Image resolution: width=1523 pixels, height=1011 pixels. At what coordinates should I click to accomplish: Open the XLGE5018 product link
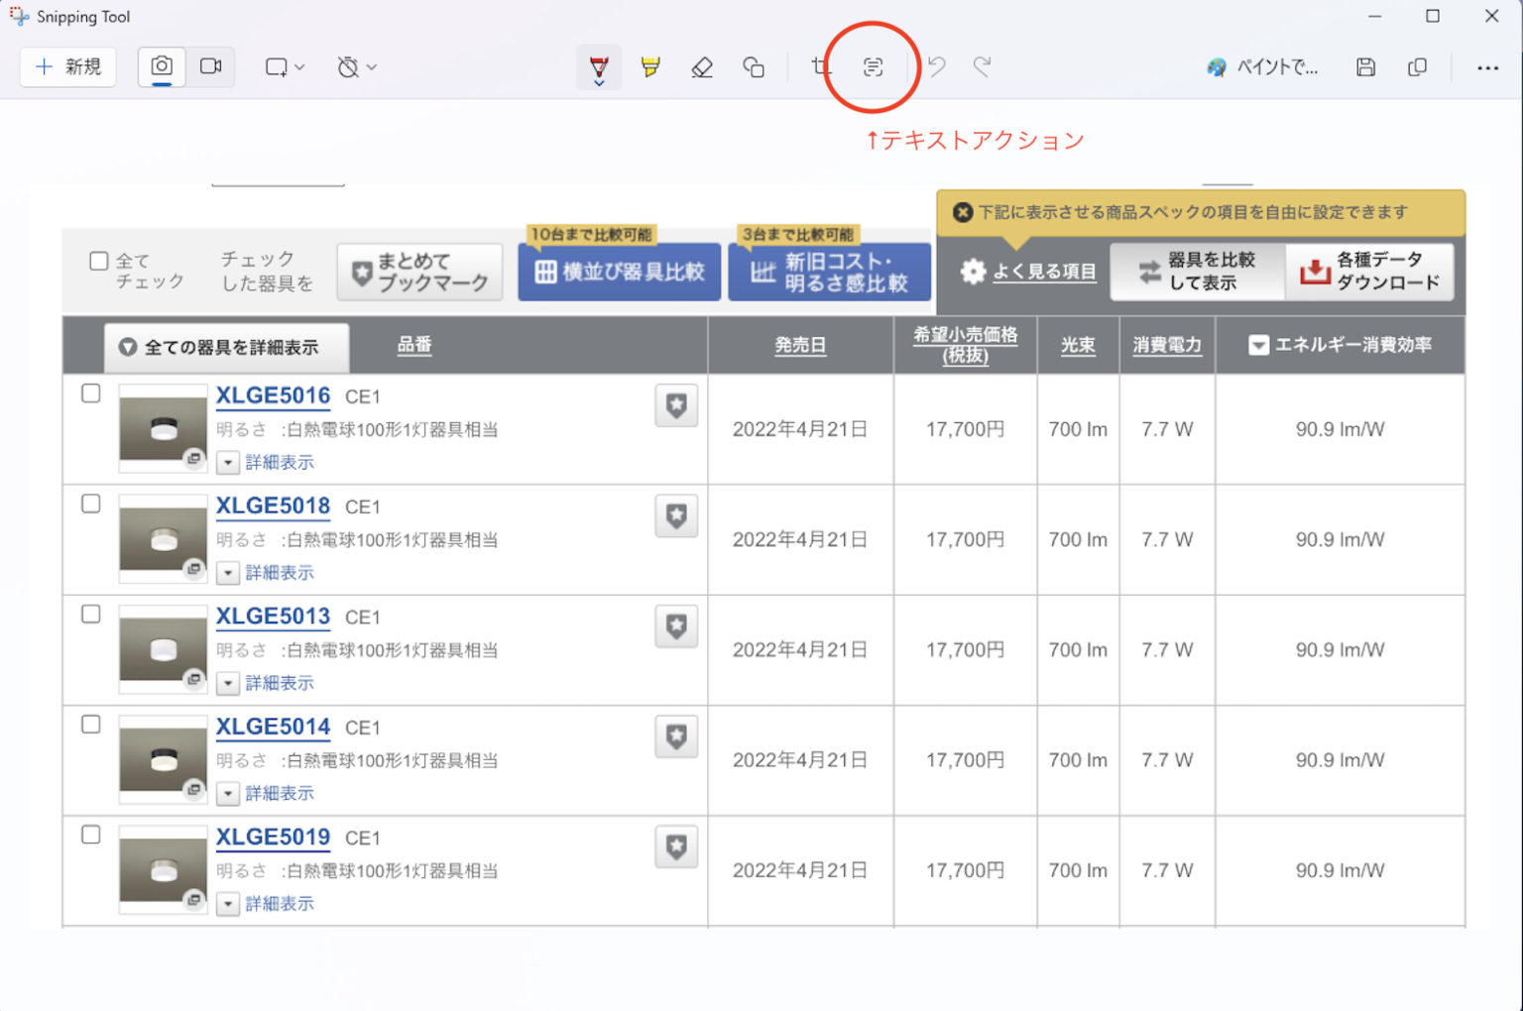273,505
